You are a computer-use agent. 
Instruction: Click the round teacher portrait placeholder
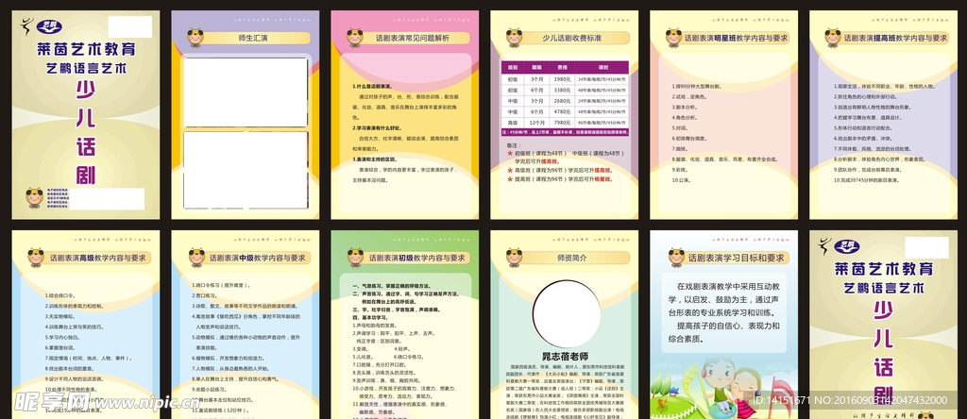point(567,313)
